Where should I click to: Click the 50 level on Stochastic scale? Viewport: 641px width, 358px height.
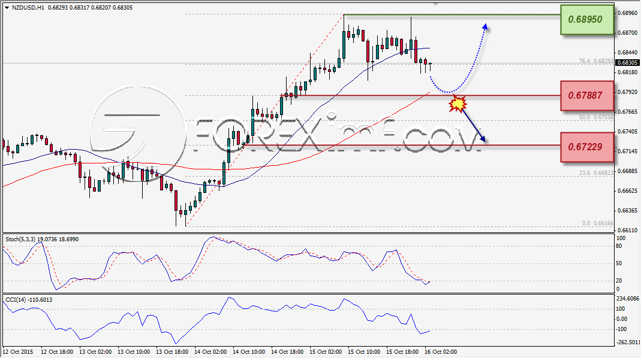coord(619,263)
